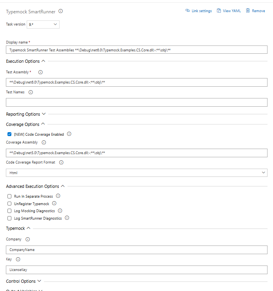Open Link settings
273x291 pixels.
pos(198,11)
